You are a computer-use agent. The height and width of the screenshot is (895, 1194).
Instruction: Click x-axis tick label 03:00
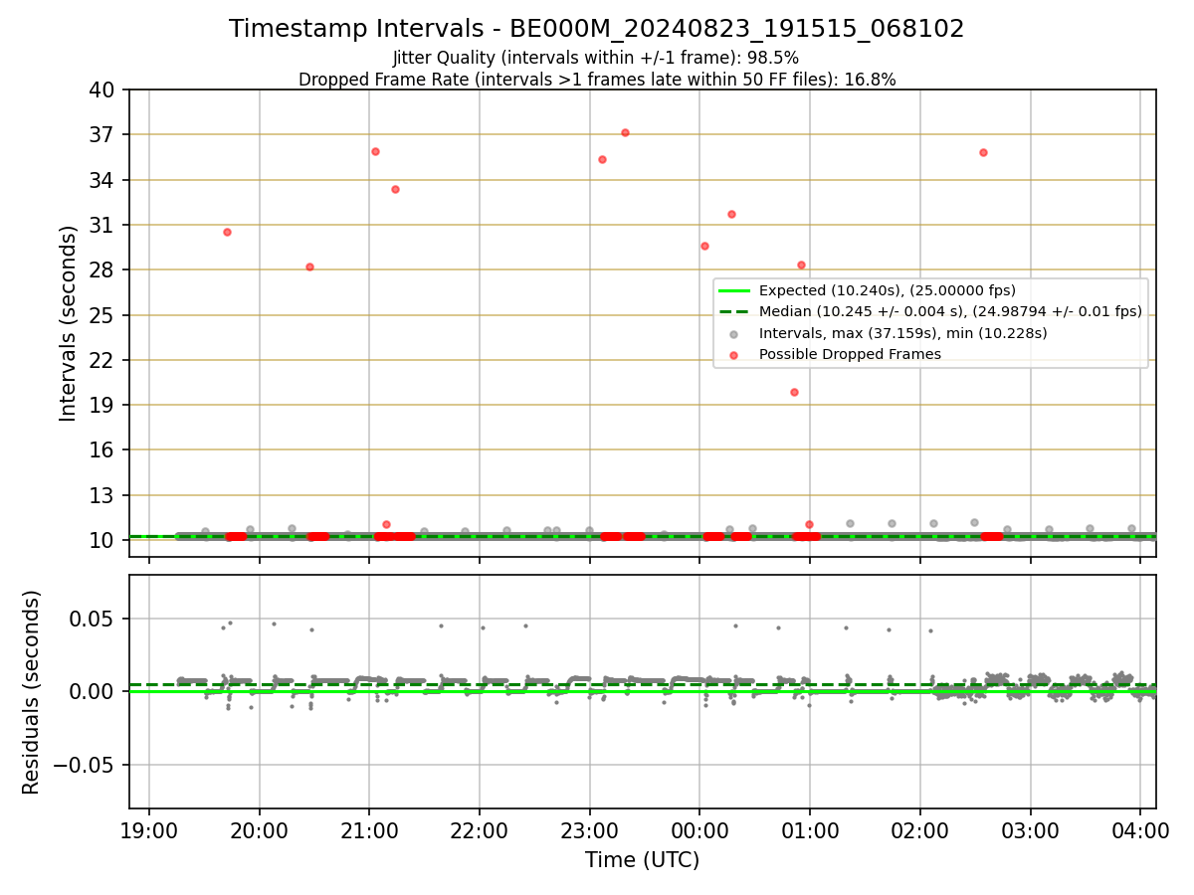[1030, 829]
